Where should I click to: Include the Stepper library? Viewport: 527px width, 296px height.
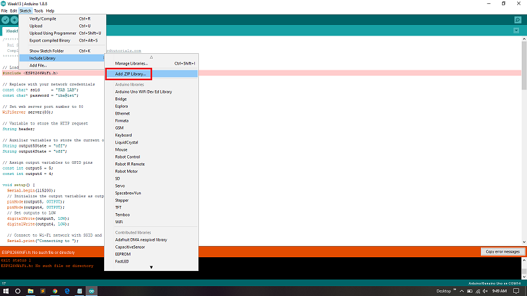(x=152, y=201)
